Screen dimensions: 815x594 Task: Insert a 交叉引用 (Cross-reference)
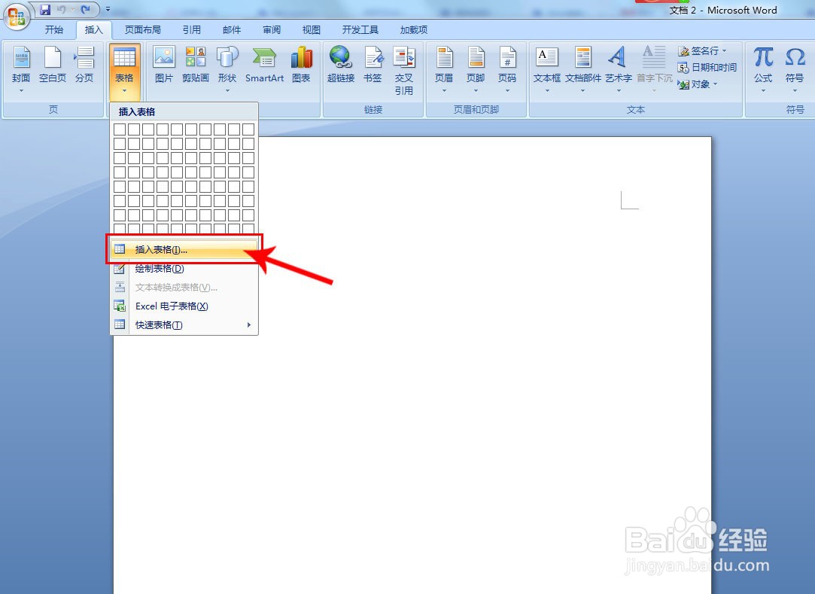405,66
